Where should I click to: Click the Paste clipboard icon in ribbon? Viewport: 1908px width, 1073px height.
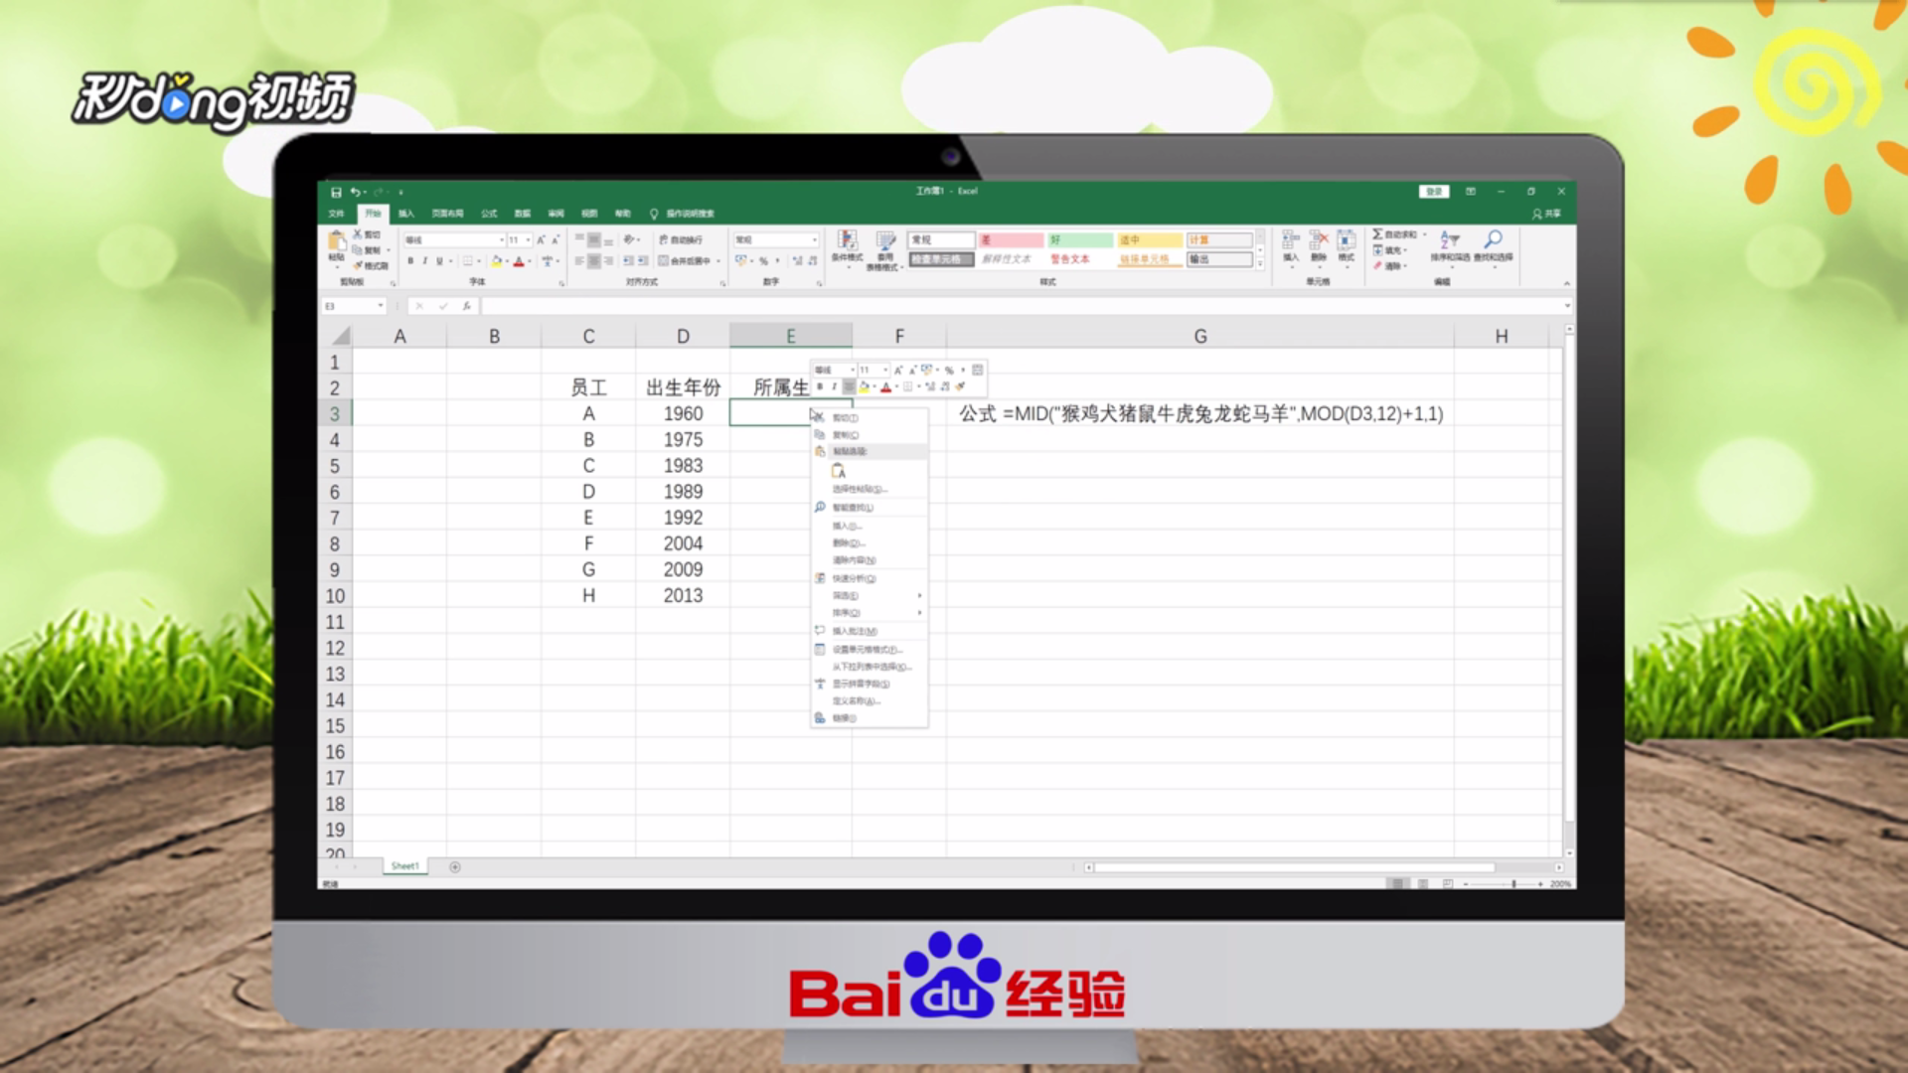pyautogui.click(x=337, y=242)
